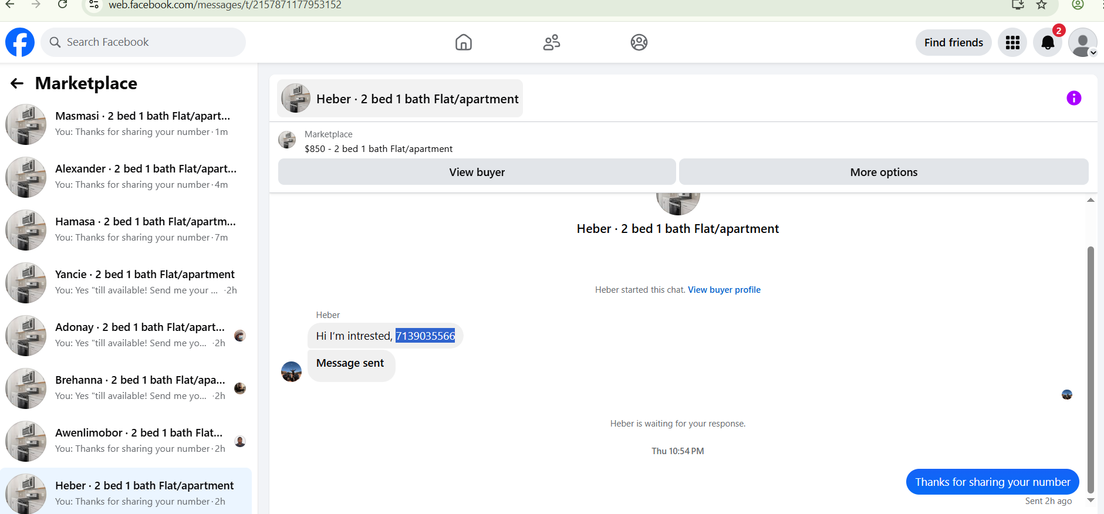Click the browser forward arrow
This screenshot has width=1104, height=514.
[x=36, y=5]
